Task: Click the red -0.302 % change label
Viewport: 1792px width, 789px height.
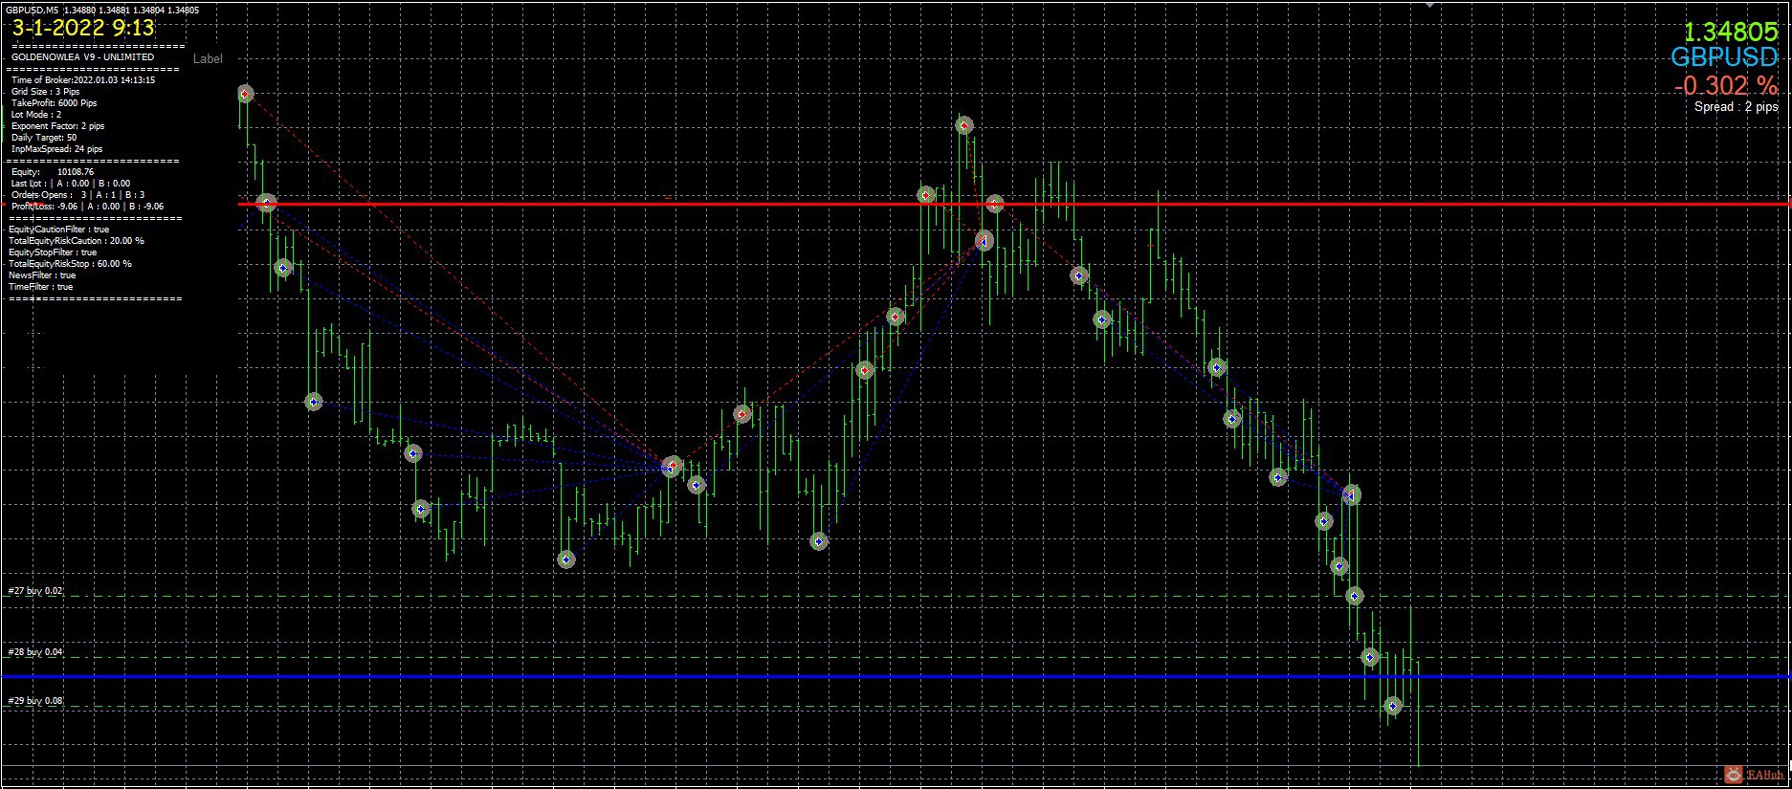Action: (x=1726, y=86)
